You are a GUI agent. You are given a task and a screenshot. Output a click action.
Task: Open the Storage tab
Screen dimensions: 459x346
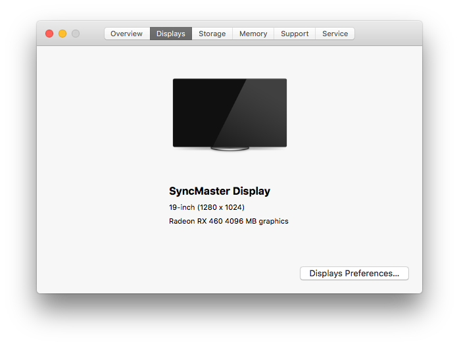(212, 34)
